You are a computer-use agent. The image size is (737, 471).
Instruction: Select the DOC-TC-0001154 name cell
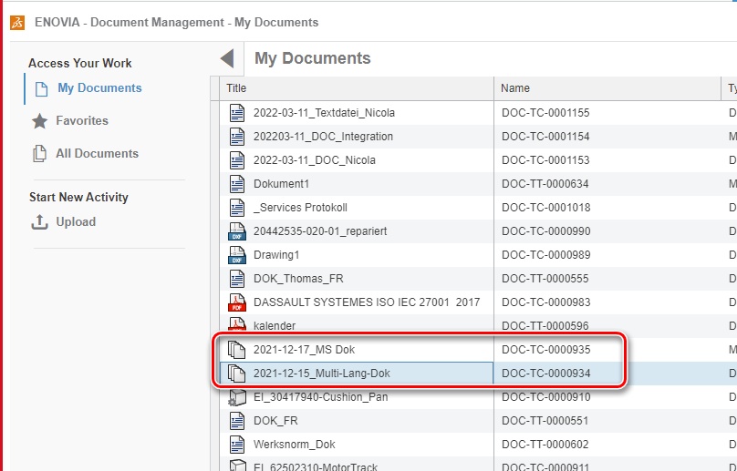pyautogui.click(x=545, y=137)
